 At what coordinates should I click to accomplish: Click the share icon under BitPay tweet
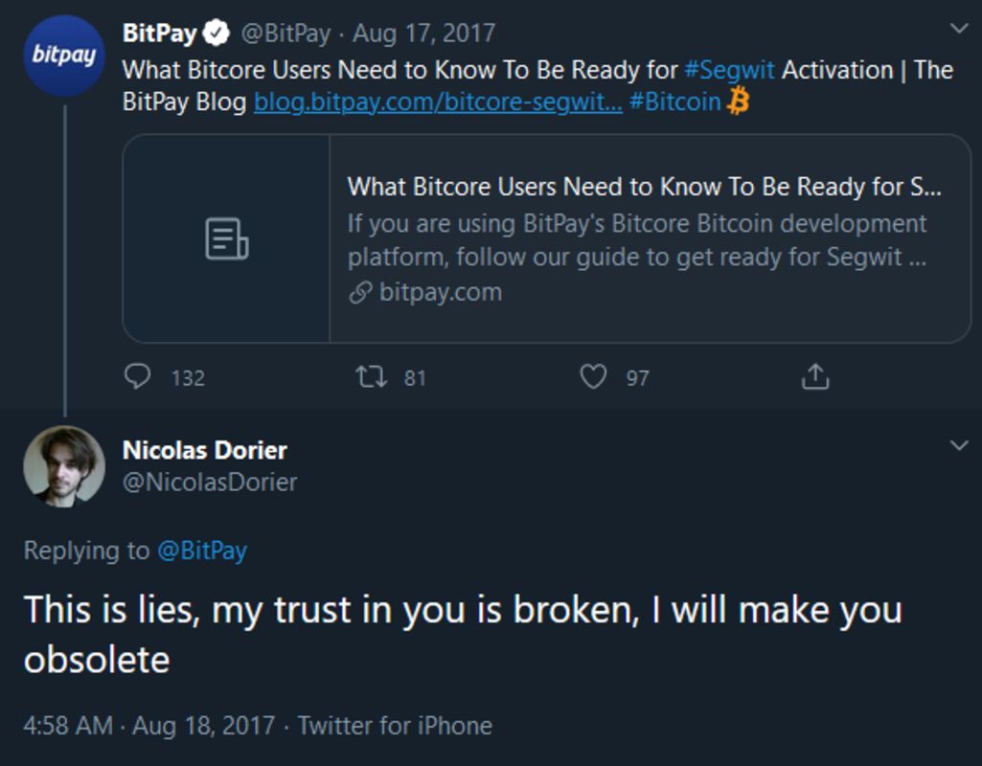(x=814, y=376)
